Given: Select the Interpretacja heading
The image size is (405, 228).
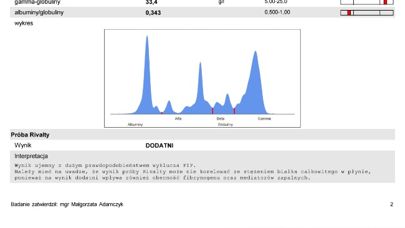Looking at the screenshot, I should [x=31, y=156].
